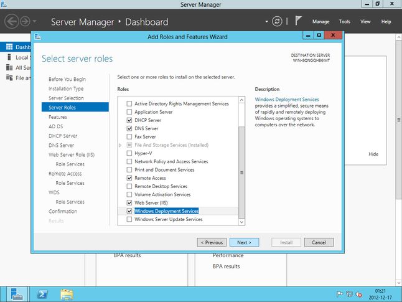
Task: Click the forward arrow navigation button
Action: click(x=25, y=21)
